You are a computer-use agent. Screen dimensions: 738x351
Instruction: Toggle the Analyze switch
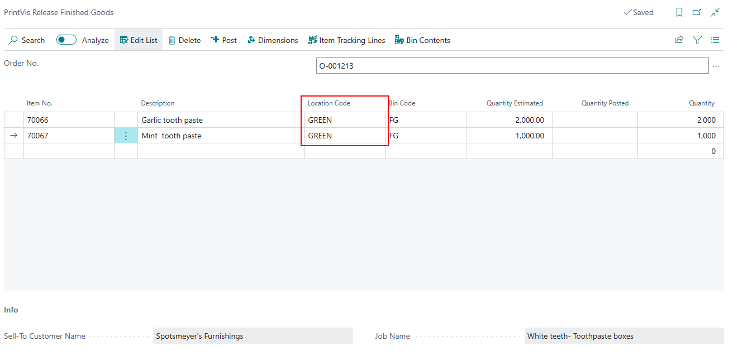tap(66, 40)
